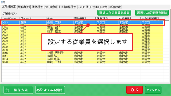Go to the 打刻調整種別 tab
The height and width of the screenshot is (96, 171).
(x=68, y=7)
